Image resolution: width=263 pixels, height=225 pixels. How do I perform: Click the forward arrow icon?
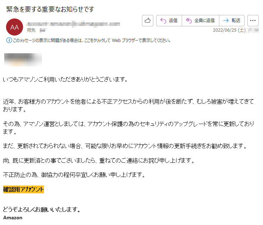tap(226, 21)
